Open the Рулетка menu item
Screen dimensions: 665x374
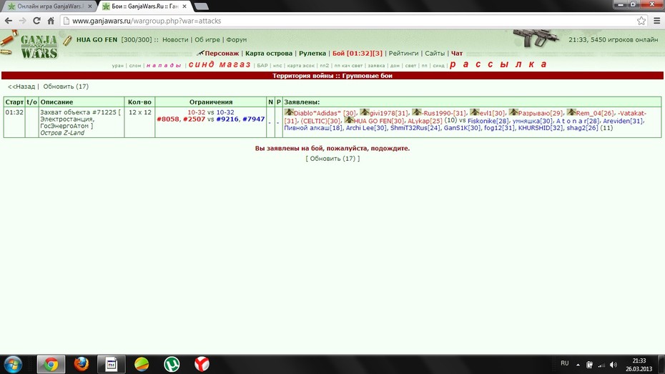point(312,54)
